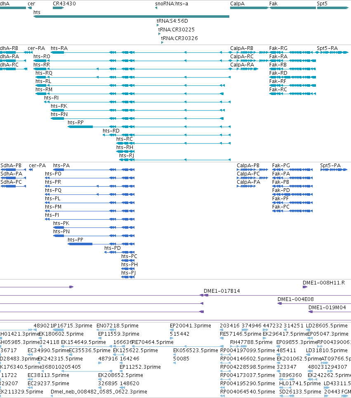
Task: Select the Fak gene bar
Action: pyautogui.click(x=293, y=8)
